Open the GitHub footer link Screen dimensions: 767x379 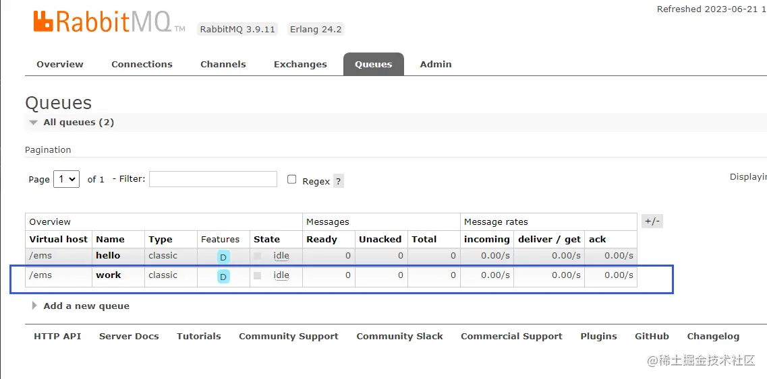tap(652, 336)
